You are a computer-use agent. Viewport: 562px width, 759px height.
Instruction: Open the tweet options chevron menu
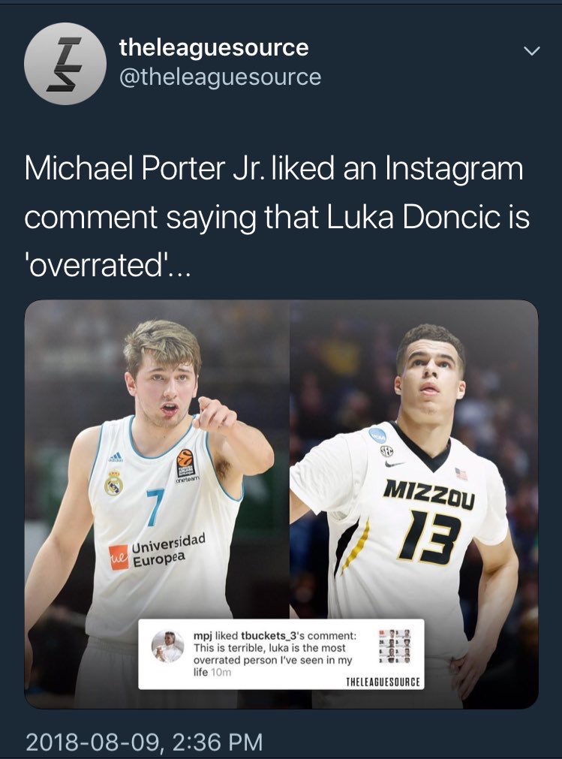pos(531,51)
